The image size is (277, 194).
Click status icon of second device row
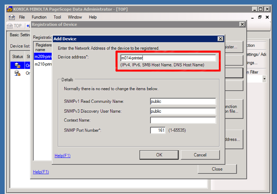coord(17,73)
